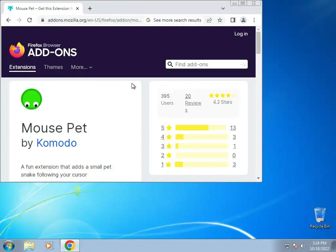Open author Komodo's profile link
Viewport: 336px width, 252px height.
click(x=56, y=143)
